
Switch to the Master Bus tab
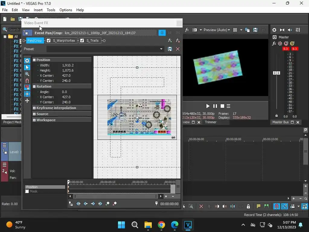(x=280, y=122)
